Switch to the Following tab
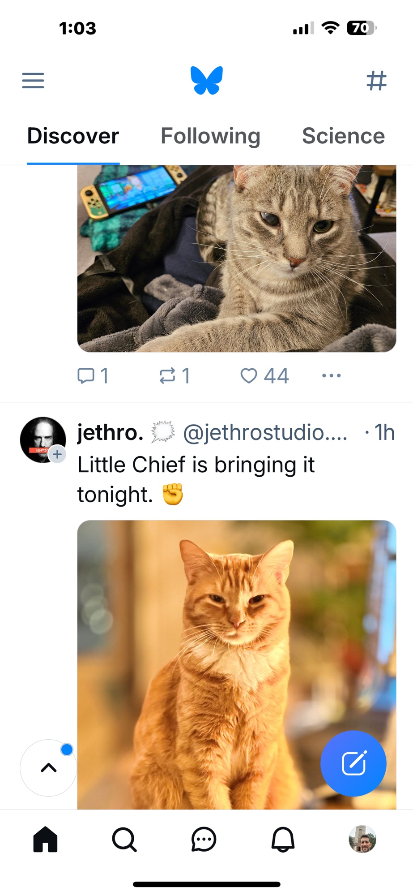Viewport: 413px width, 896px height. pyautogui.click(x=210, y=136)
